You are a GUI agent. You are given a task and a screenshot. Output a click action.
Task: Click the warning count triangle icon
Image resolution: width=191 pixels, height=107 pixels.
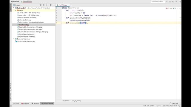pyautogui.click(x=171, y=8)
